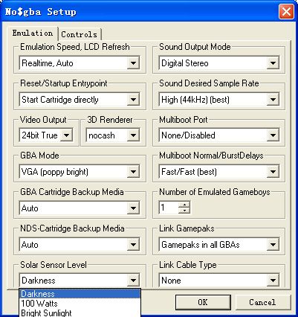
Task: Click 'Gamepaks in all GBAs' value
Action: (213, 245)
